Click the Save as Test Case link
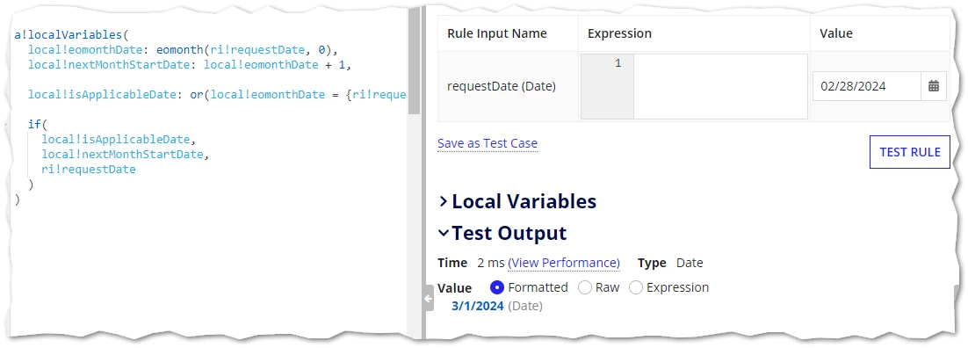Image resolution: width=968 pixels, height=348 pixels. tap(488, 143)
